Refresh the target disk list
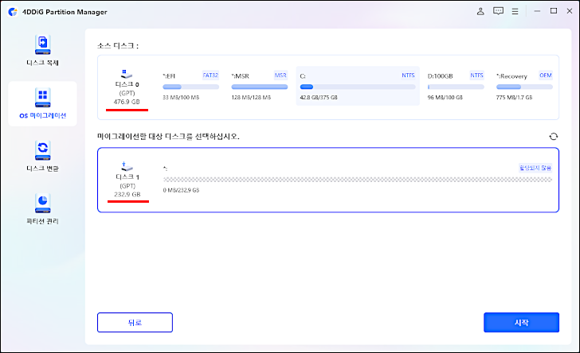Screen dimensions: 580x353 click(554, 137)
